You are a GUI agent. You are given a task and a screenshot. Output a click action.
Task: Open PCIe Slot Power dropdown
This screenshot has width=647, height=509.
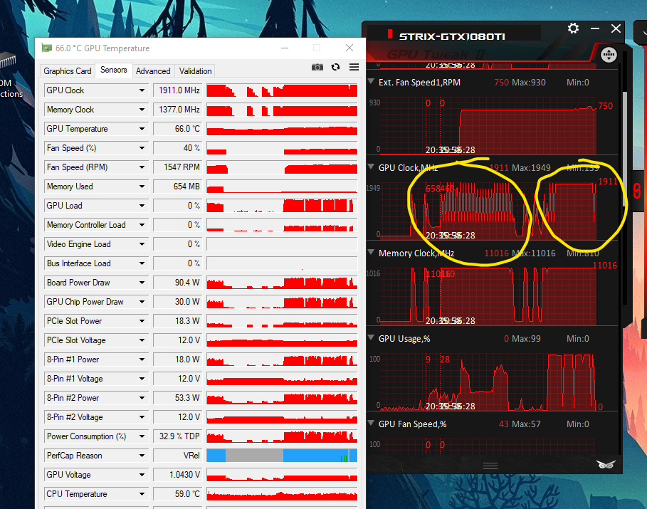pos(142,321)
